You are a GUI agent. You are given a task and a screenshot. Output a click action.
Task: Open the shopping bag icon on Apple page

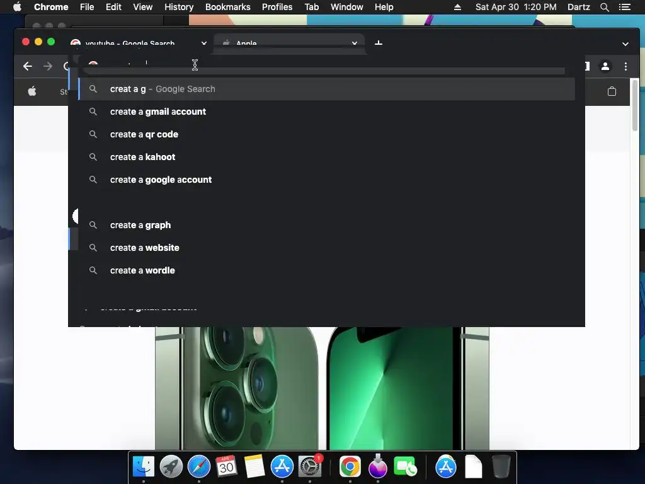pyautogui.click(x=612, y=91)
